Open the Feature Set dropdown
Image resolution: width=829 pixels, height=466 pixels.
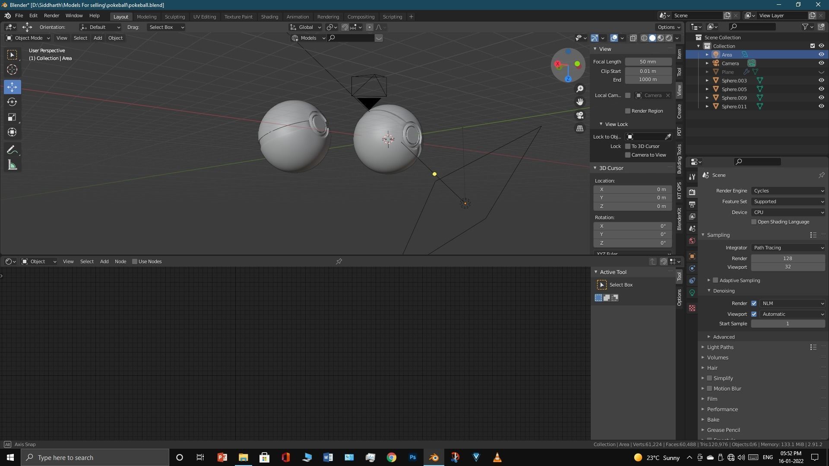point(788,202)
